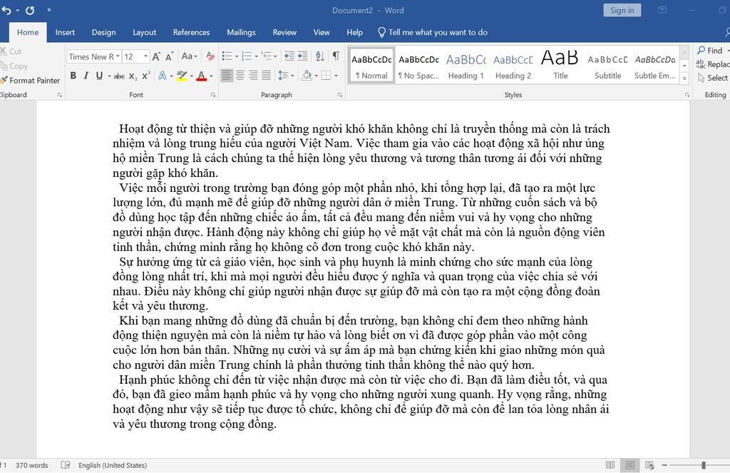The image size is (730, 473).
Task: Click the Borders icon
Action: 326,75
